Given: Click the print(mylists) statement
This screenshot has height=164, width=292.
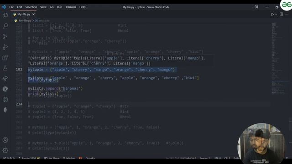Looking at the screenshot, I should pos(43,94).
